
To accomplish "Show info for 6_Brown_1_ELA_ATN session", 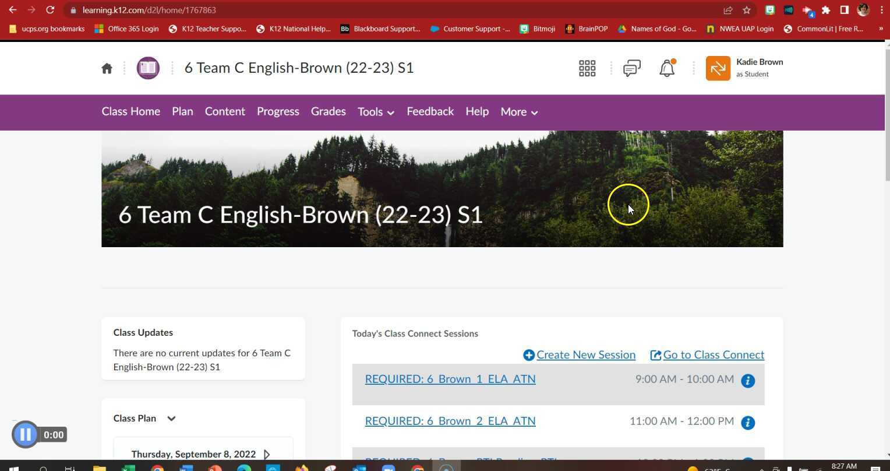I will 748,381.
